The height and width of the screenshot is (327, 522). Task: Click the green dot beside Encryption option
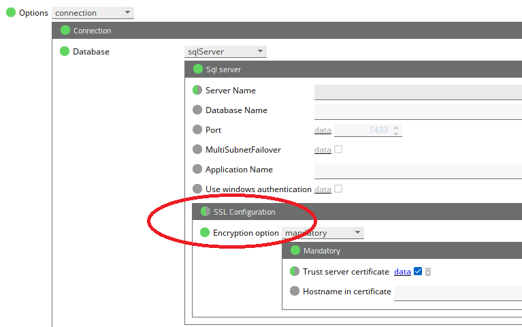205,232
